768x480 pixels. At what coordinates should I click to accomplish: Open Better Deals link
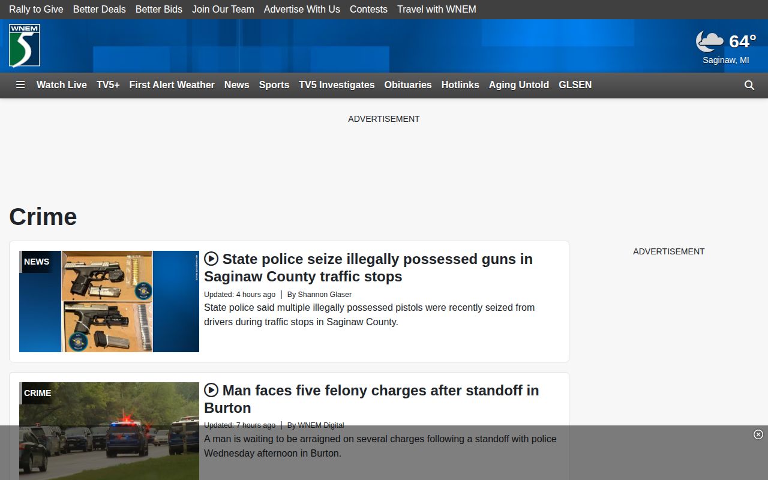pos(100,9)
